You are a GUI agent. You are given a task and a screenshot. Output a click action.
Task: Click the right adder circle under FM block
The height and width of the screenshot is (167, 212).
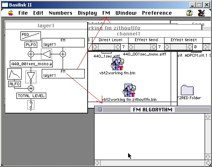coord(63,54)
